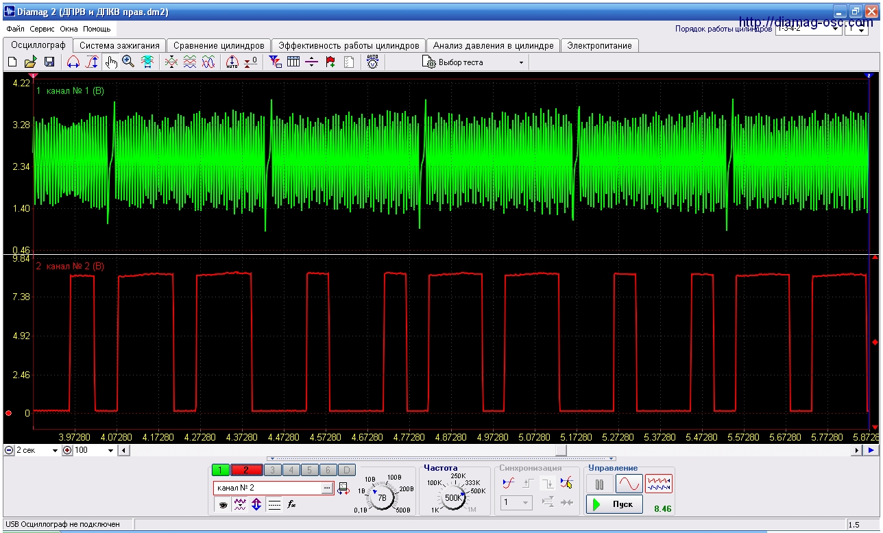Click the auto vertical scale icon
The image size is (883, 533).
pyautogui.click(x=232, y=62)
